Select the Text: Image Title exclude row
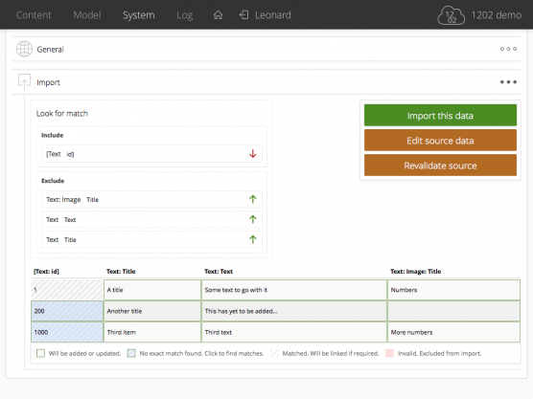Screen dimensions: 533x399 pyautogui.click(x=151, y=199)
